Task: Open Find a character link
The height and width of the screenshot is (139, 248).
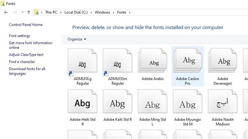Action: [22, 61]
